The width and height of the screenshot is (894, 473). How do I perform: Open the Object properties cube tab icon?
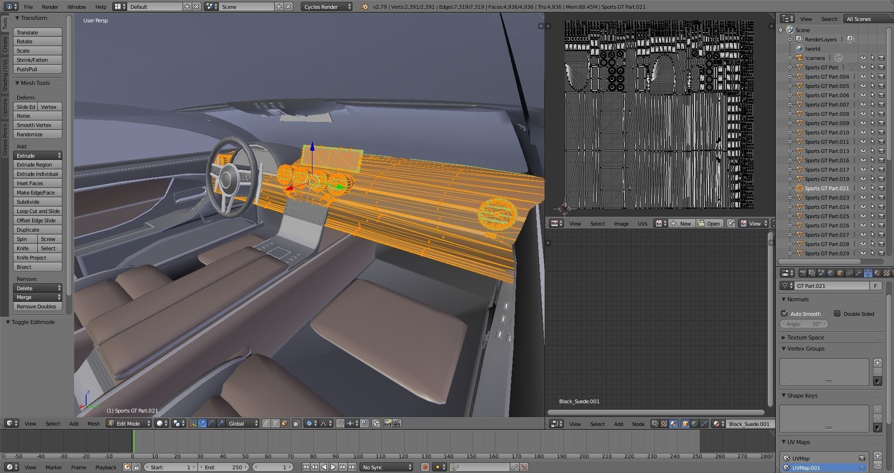(840, 273)
